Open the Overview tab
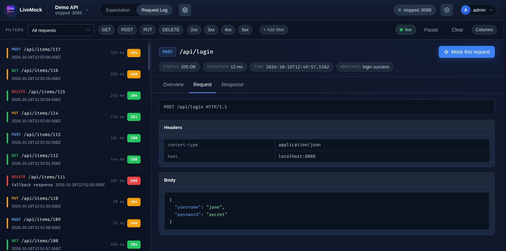 tap(173, 84)
